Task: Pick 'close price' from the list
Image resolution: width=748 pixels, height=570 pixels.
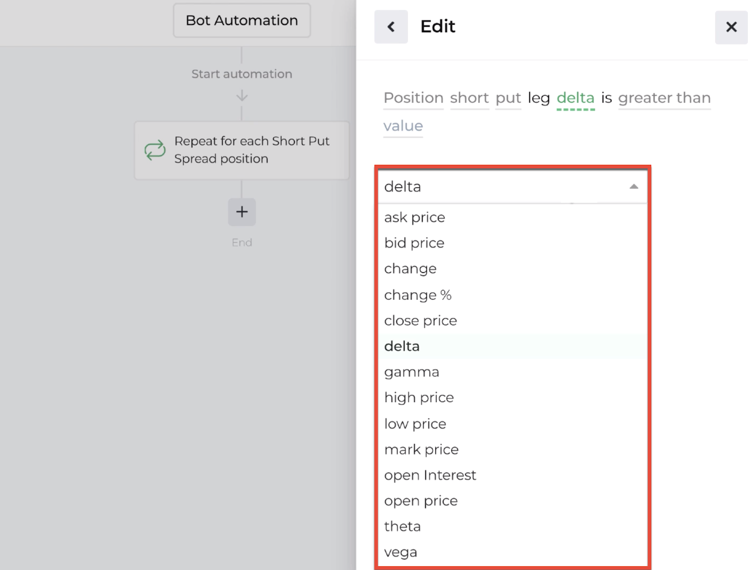Action: click(x=512, y=321)
